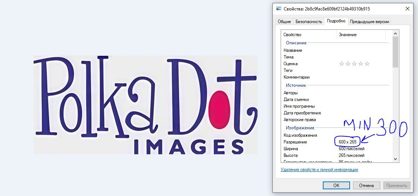Viewport: 418px width, 196px height.
Task: Select the Код изображения property row
Action: [x=337, y=135]
